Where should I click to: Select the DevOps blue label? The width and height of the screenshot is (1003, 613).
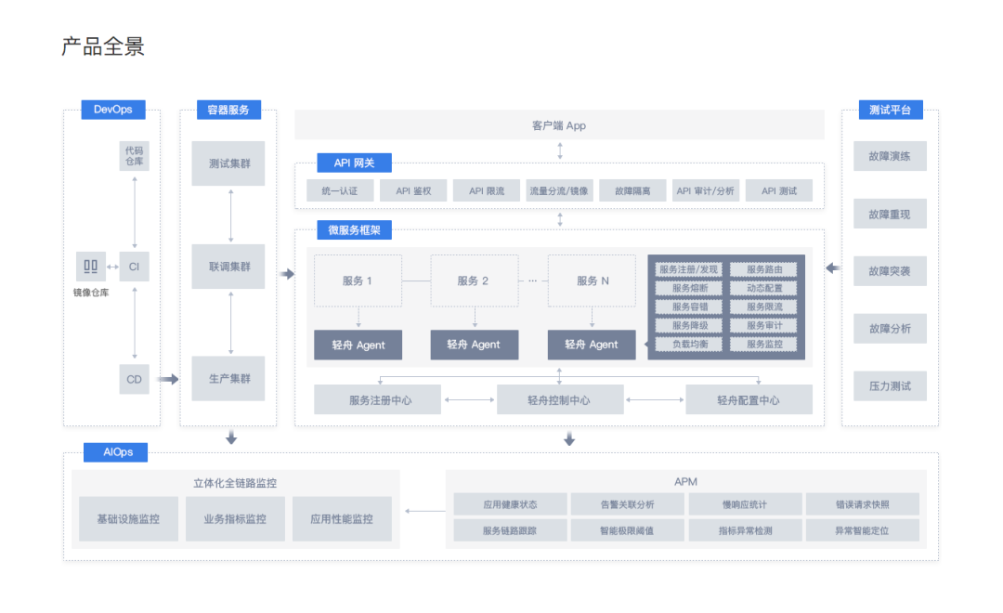(x=113, y=110)
